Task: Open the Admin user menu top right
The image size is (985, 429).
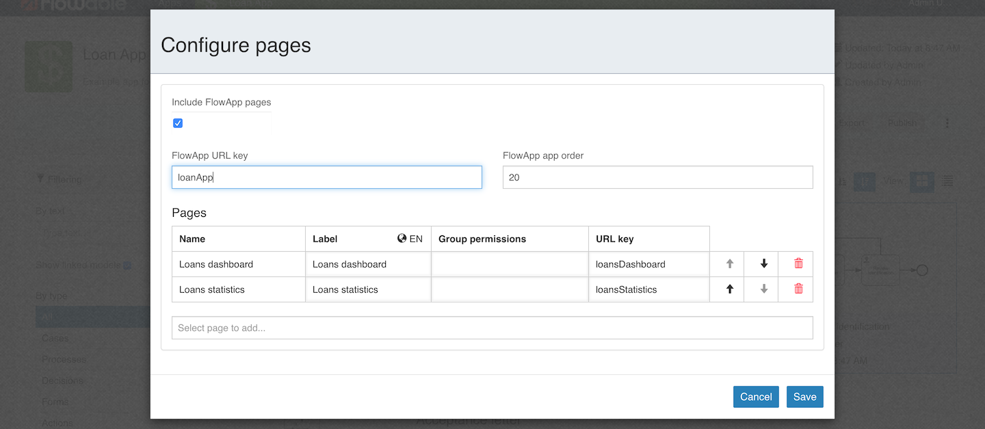Action: click(x=930, y=4)
